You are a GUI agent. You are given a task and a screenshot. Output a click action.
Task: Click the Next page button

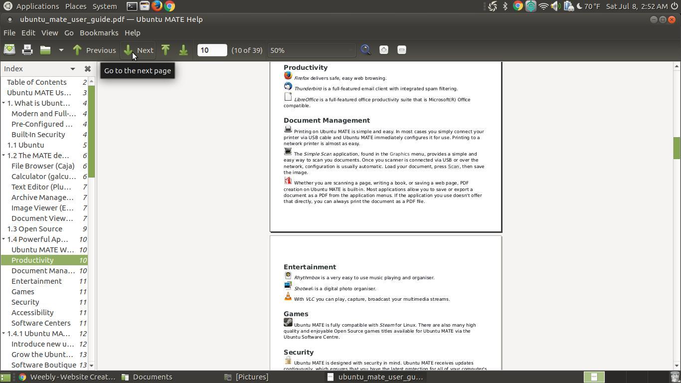(138, 50)
